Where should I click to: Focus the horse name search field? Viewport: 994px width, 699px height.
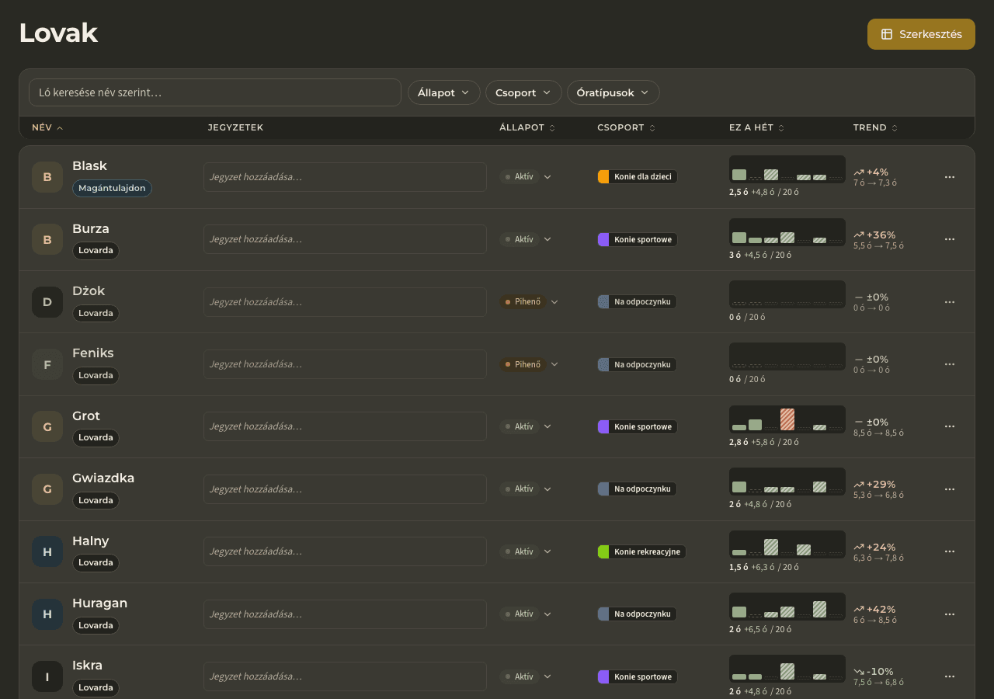point(215,92)
